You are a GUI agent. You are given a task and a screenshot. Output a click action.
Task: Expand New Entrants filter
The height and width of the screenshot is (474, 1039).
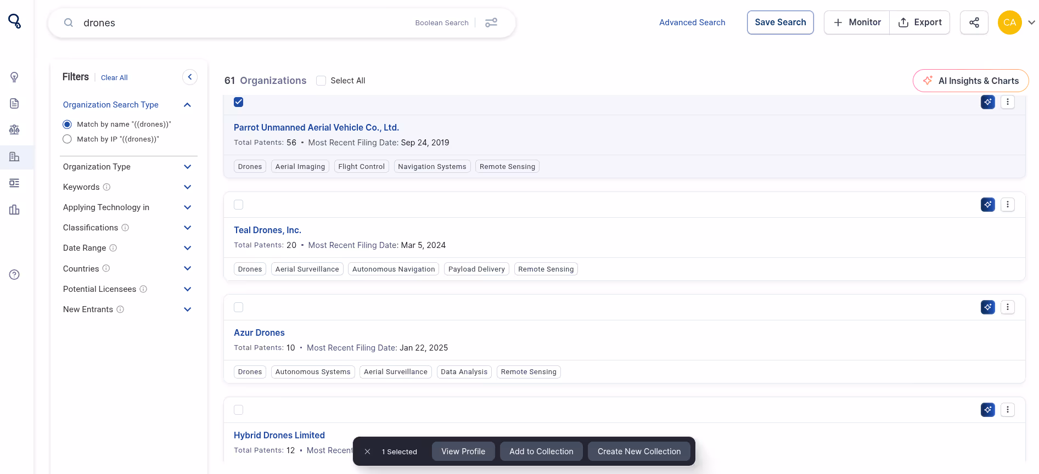tap(187, 309)
